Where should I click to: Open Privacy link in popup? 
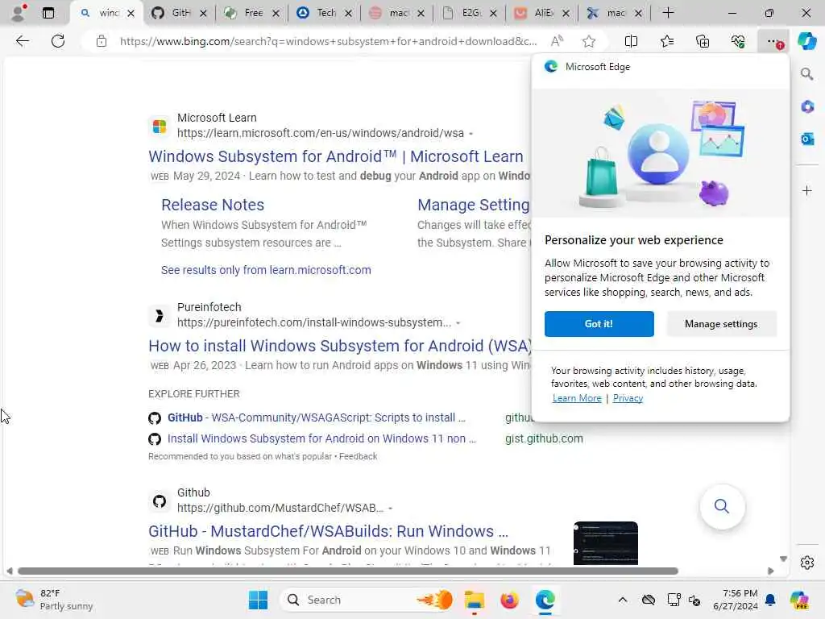coord(628,398)
